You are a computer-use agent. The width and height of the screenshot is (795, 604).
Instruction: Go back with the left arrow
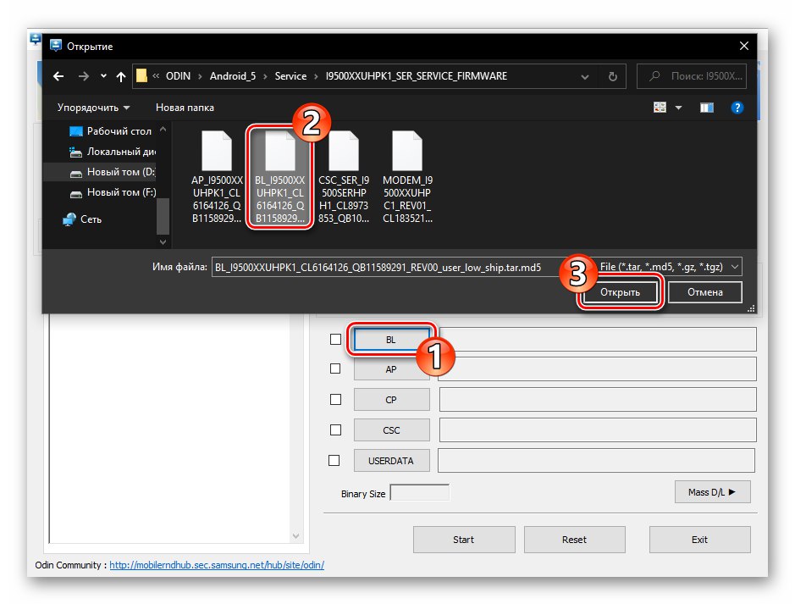click(58, 76)
